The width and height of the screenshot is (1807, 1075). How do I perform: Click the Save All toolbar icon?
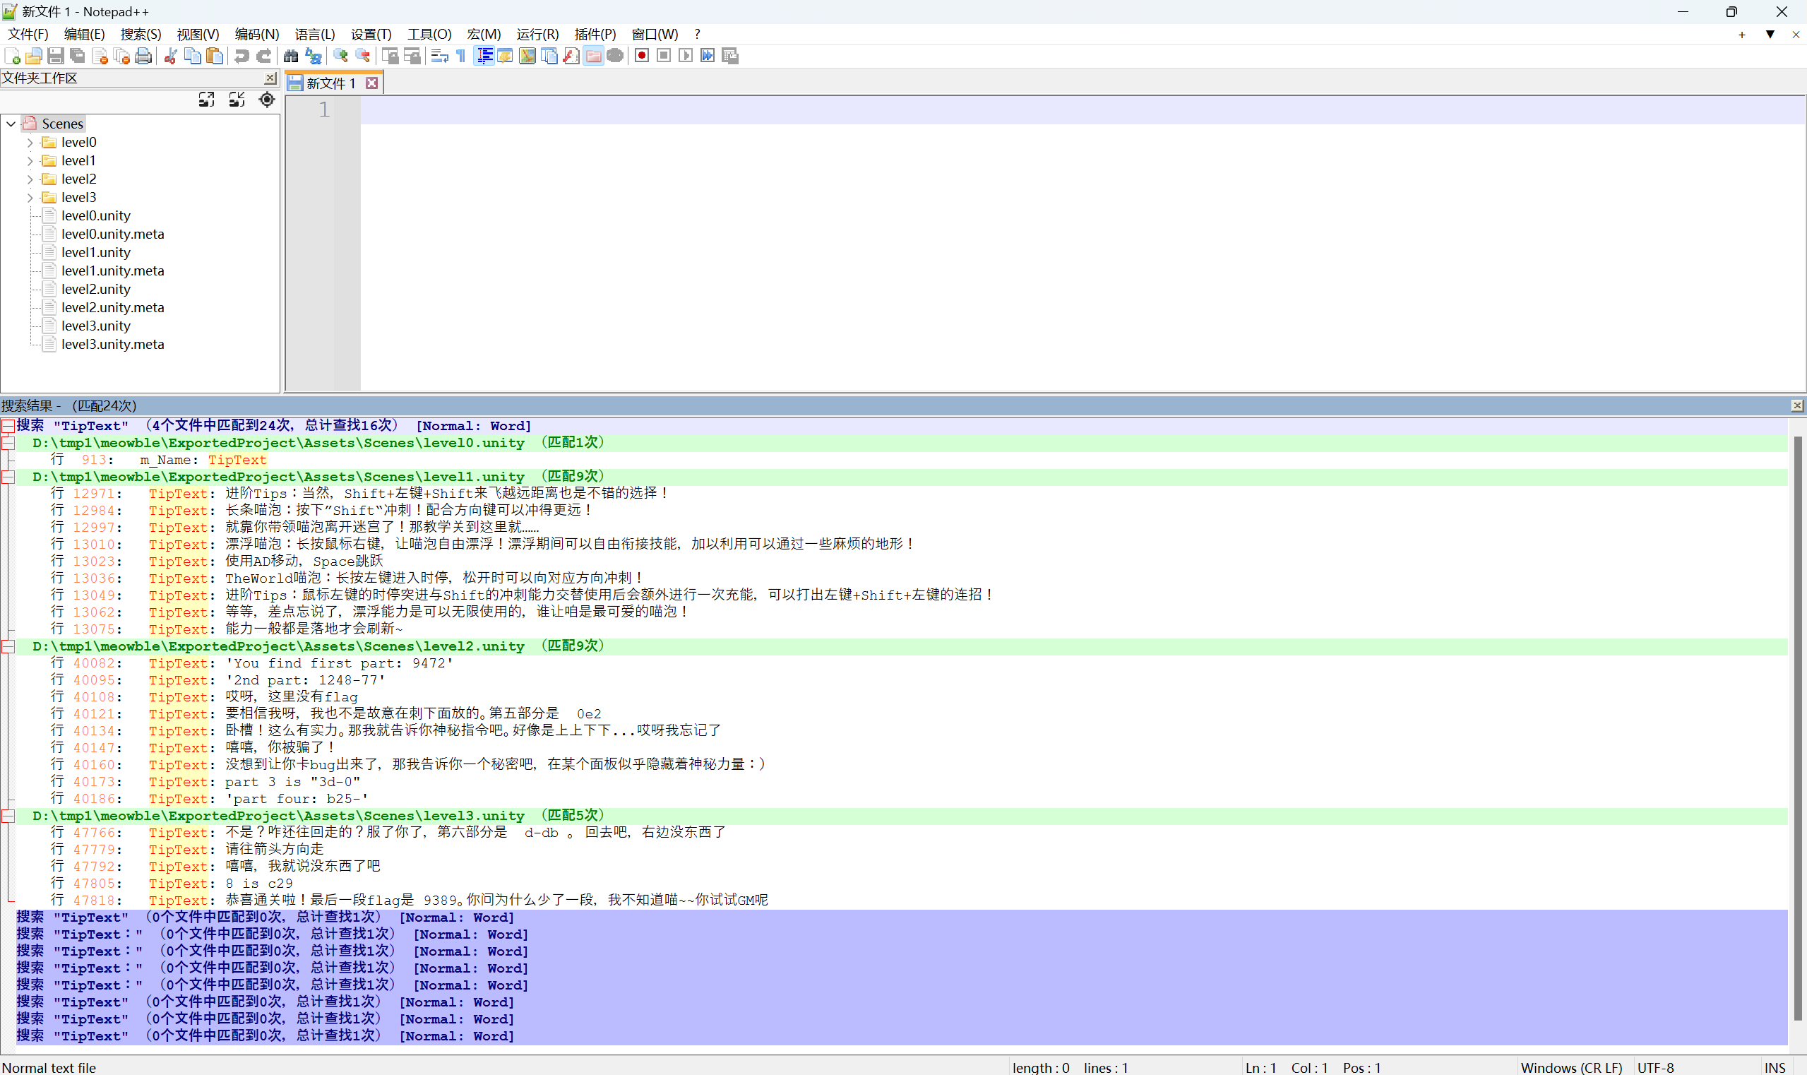tap(78, 56)
